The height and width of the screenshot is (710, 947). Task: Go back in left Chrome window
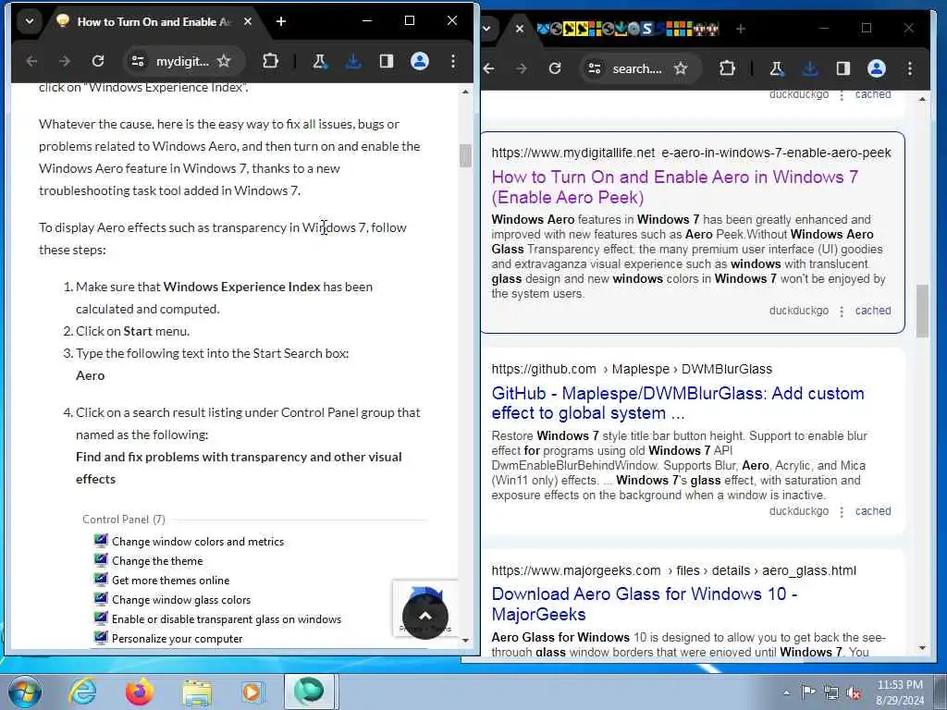(32, 61)
